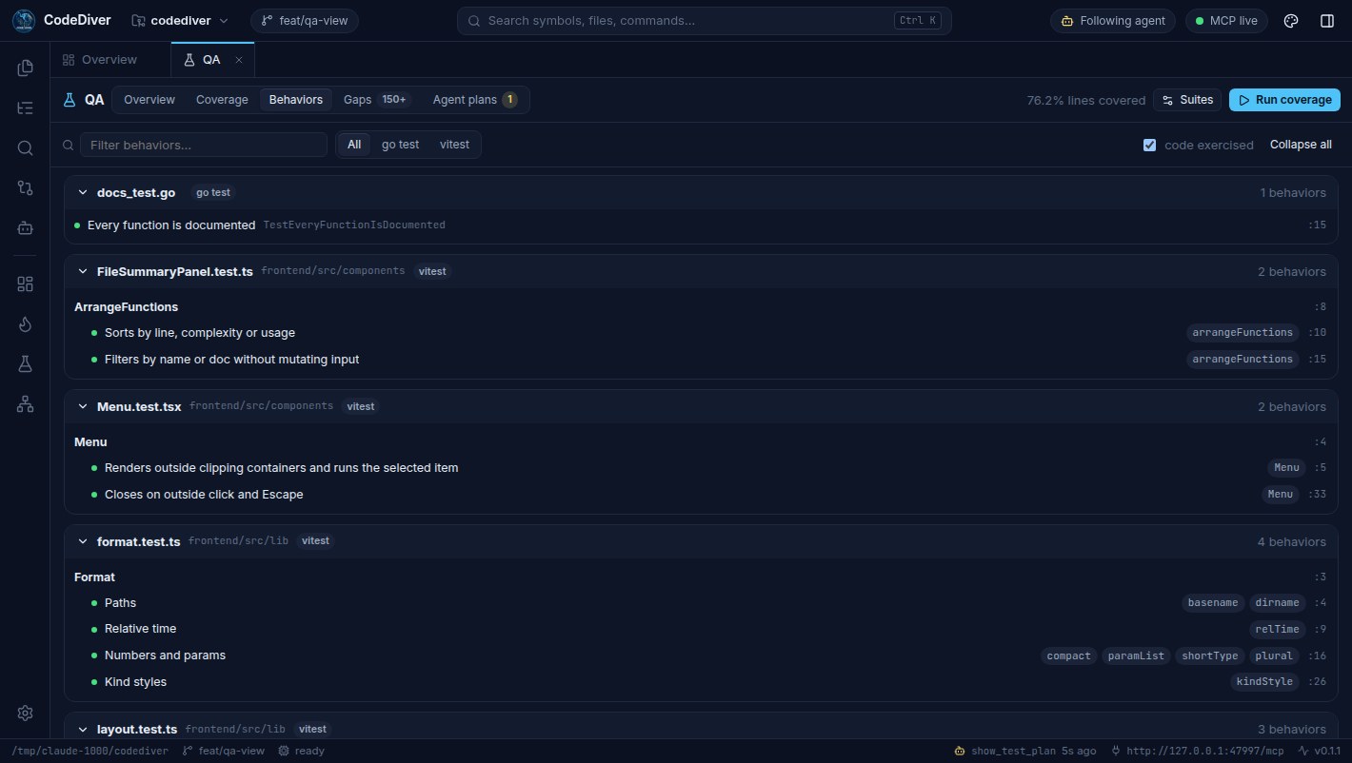The height and width of the screenshot is (763, 1352).
Task: Open the feat/qa-view branch selector
Action: pyautogui.click(x=305, y=21)
